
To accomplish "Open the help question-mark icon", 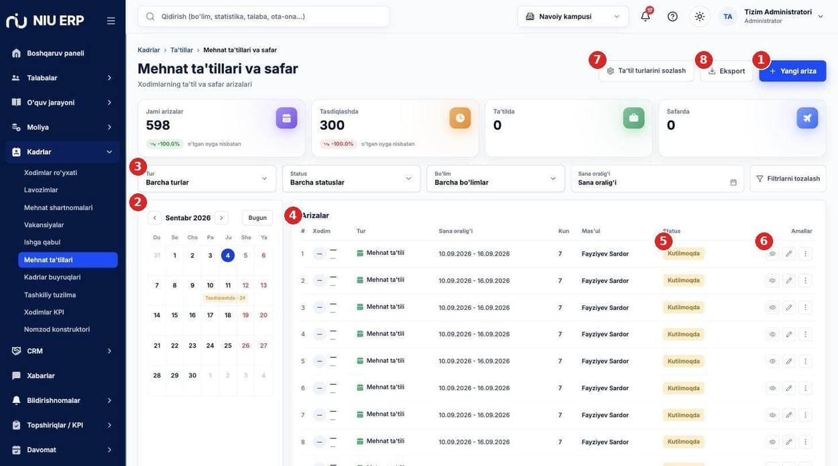I will (672, 16).
